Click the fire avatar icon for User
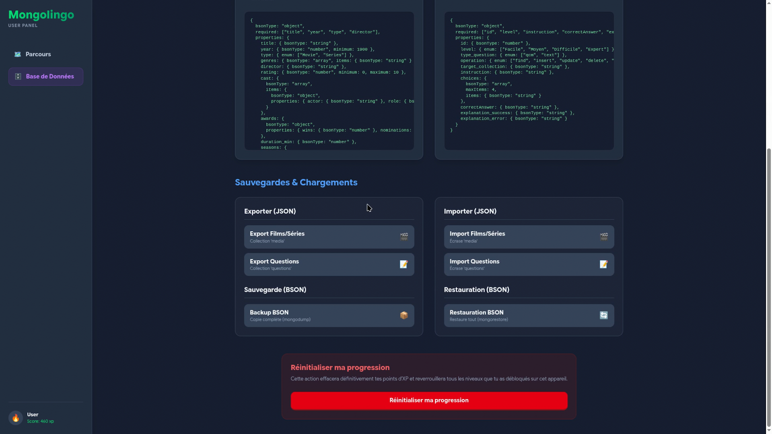 tap(16, 418)
